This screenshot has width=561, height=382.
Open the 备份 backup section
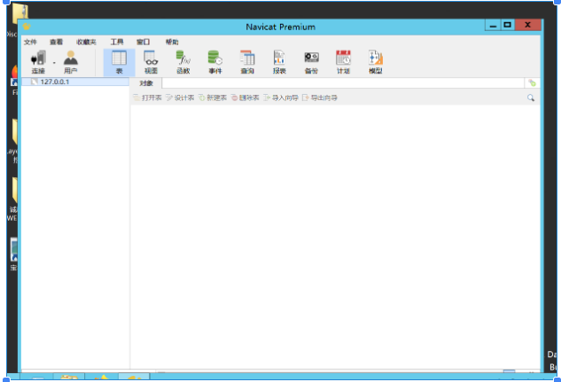[x=311, y=62]
